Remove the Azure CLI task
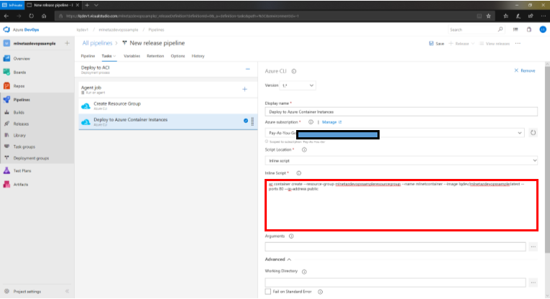The width and height of the screenshot is (550, 299). [526, 70]
